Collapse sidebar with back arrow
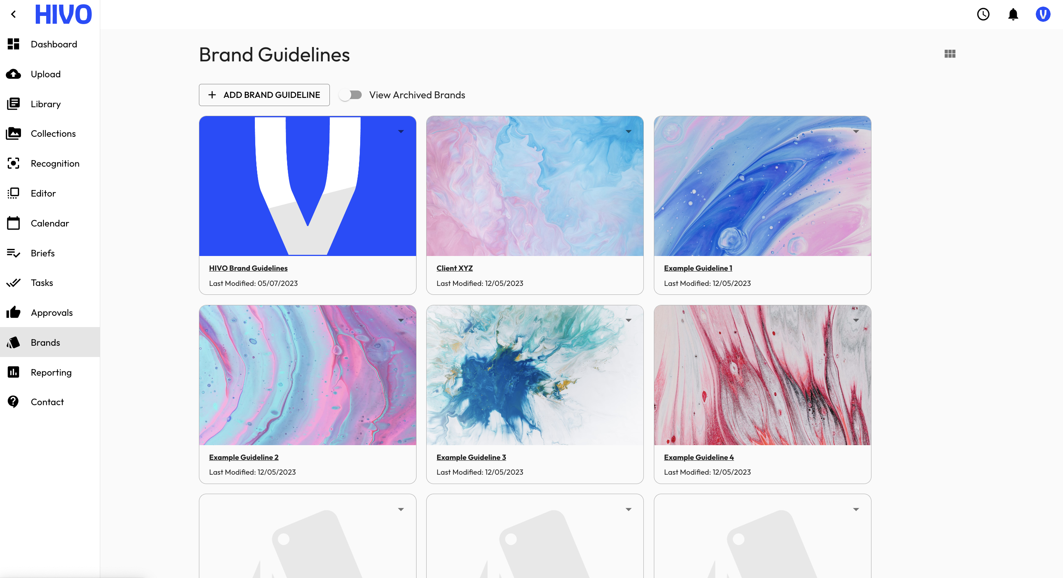This screenshot has height=578, width=1063. (x=14, y=14)
